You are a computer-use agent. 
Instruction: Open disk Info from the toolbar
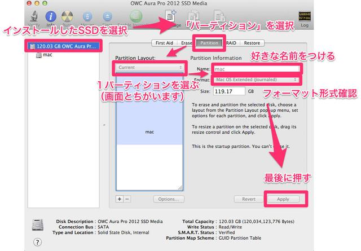tap(51, 16)
